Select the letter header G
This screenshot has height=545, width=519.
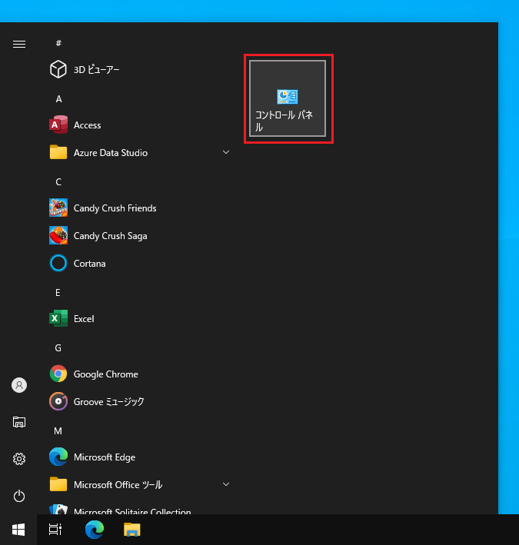[x=58, y=348]
